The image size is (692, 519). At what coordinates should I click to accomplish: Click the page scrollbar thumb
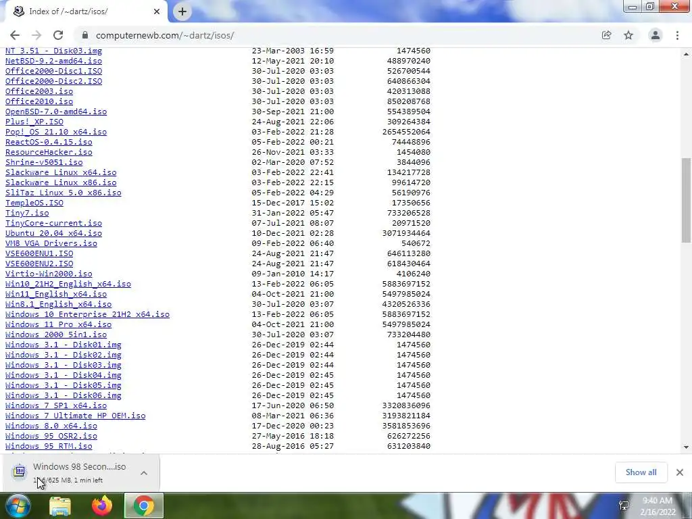686,200
